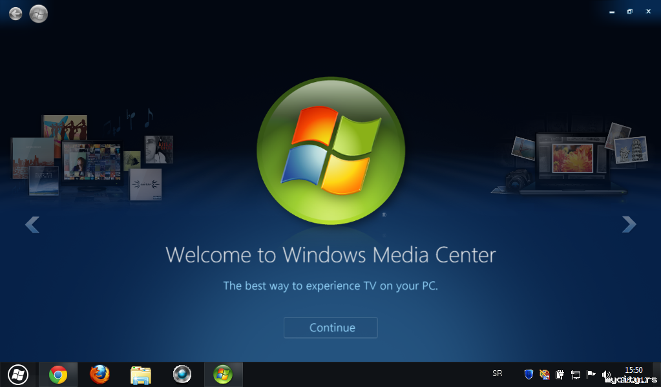Click the green Media Center start orb
Image resolution: width=661 pixels, height=387 pixels.
(38, 14)
